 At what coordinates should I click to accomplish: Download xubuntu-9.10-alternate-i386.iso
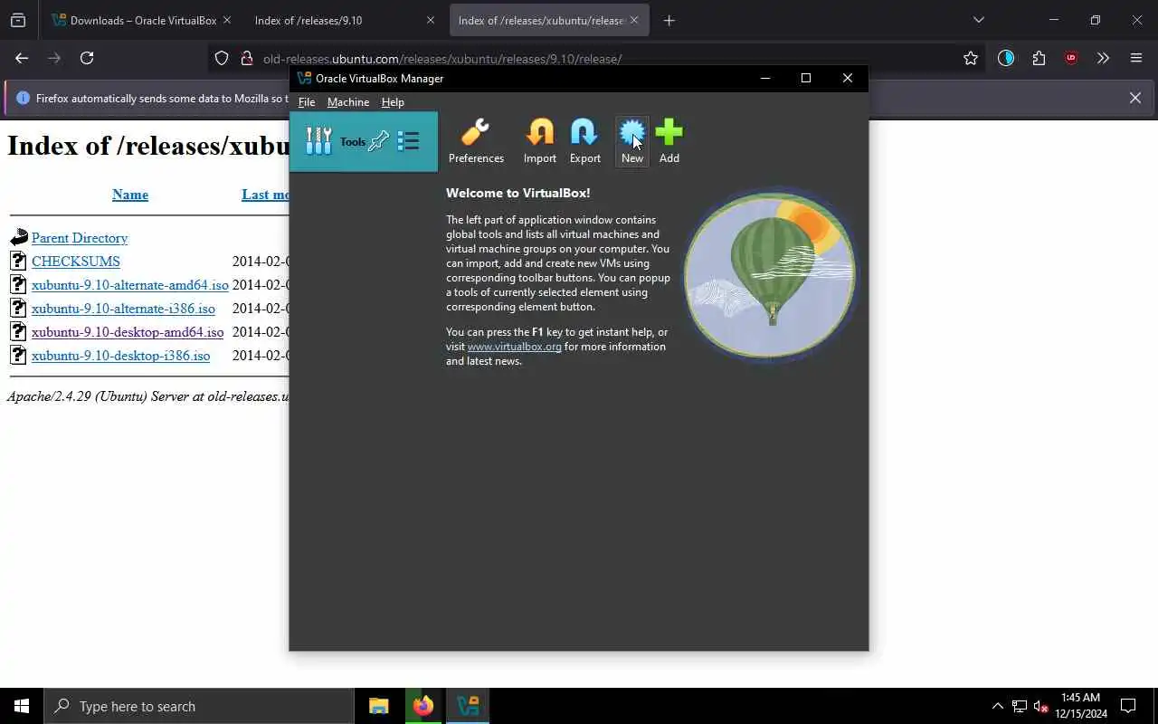click(x=123, y=309)
